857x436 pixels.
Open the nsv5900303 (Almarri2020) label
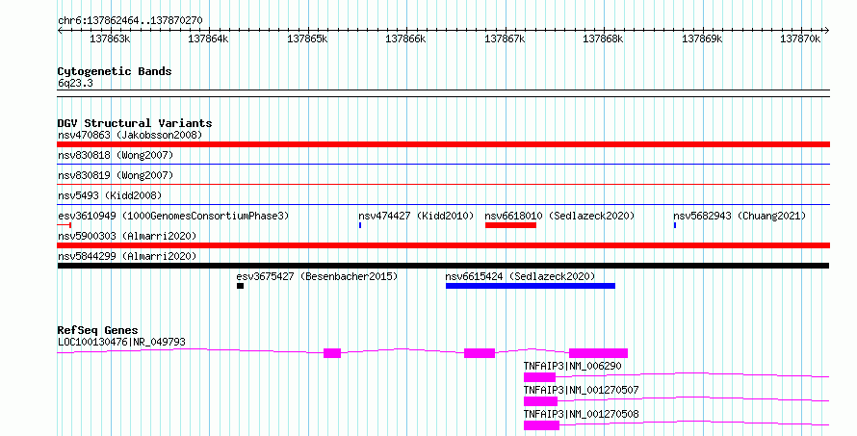[127, 236]
